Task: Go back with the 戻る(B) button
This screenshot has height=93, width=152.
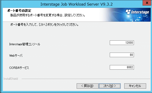Action: coord(87,86)
